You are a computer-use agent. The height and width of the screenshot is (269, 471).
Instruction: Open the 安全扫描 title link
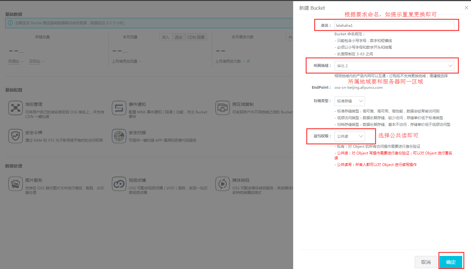[x=137, y=133]
